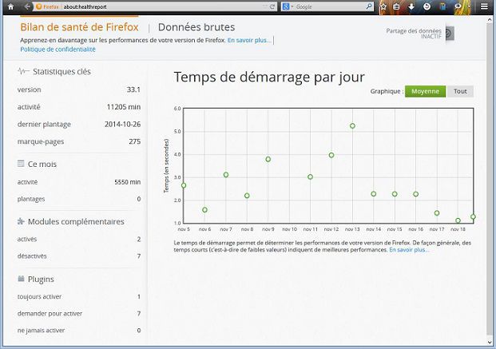
Task: Click the Plugins block icon
Action: [21, 279]
